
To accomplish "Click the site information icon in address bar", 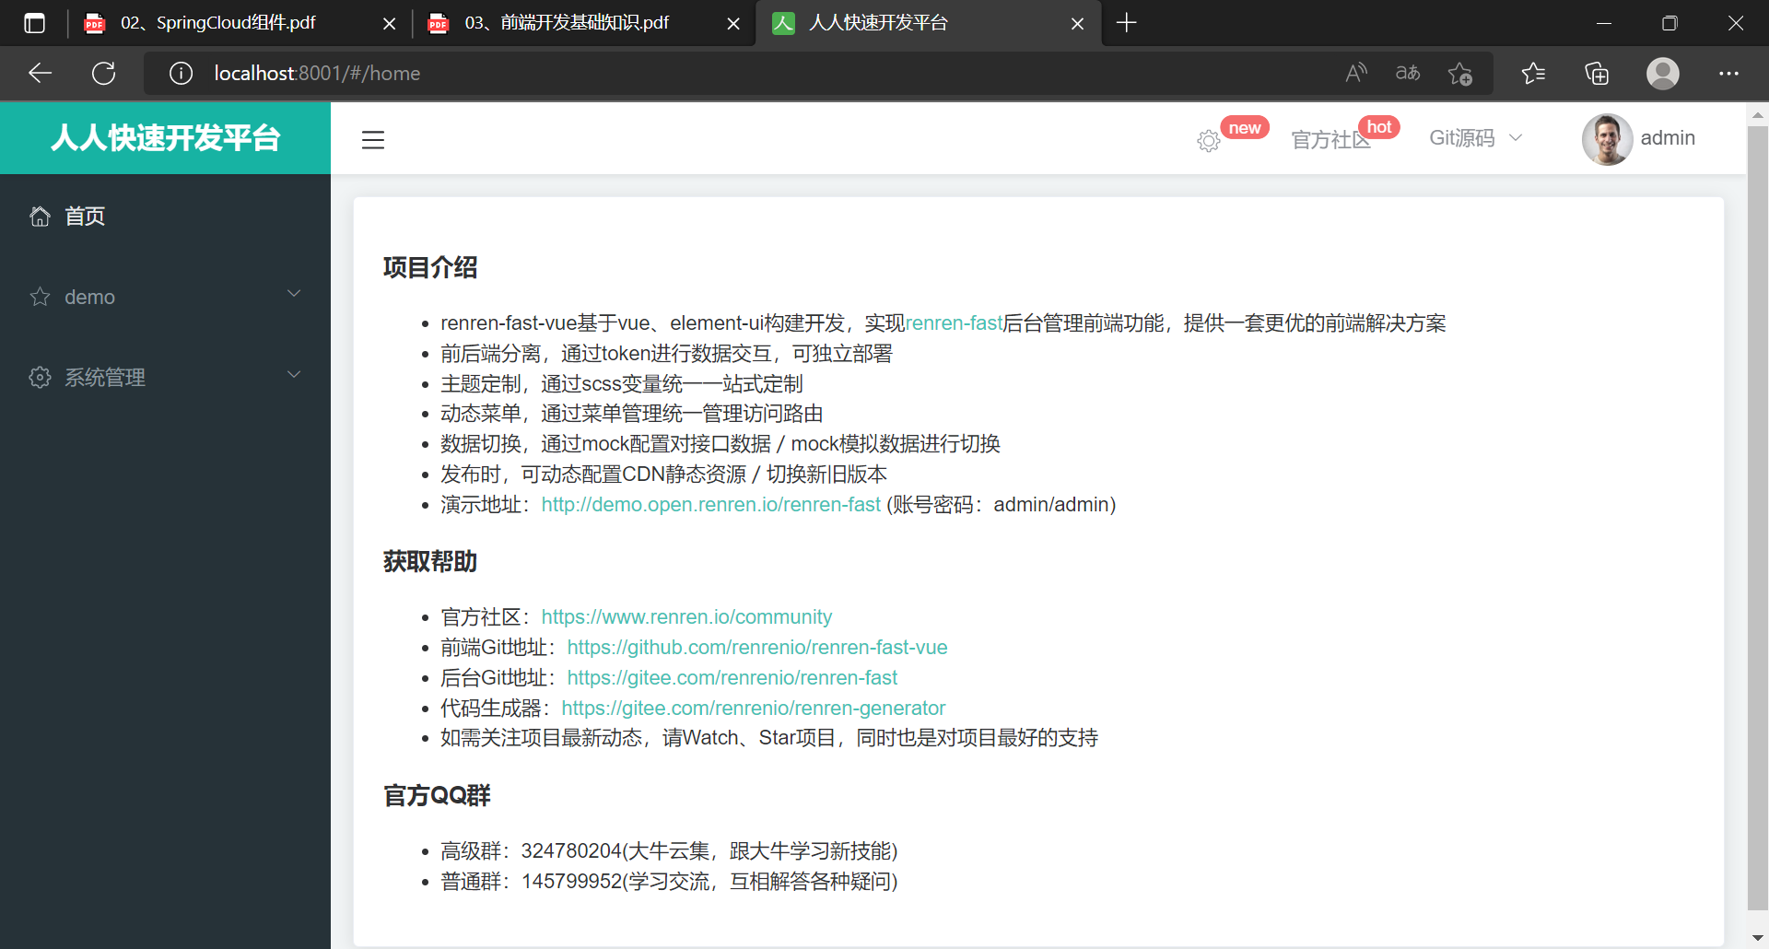I will (x=181, y=73).
